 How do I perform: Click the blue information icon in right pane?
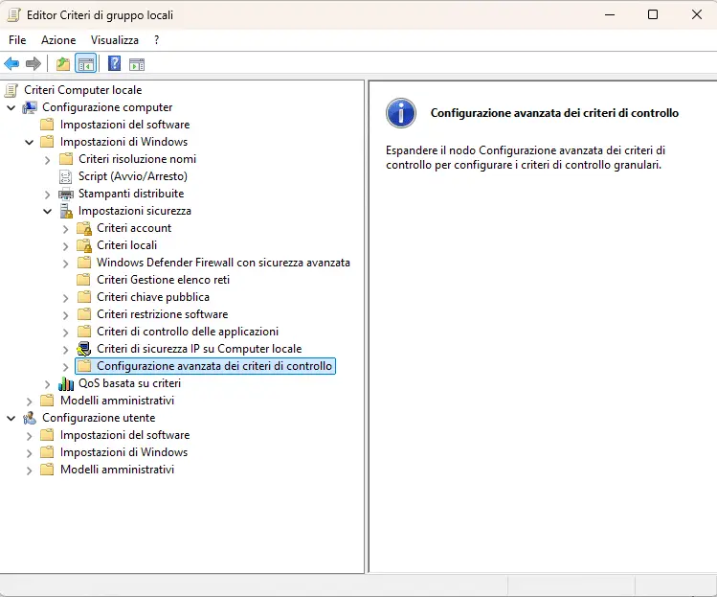click(400, 113)
